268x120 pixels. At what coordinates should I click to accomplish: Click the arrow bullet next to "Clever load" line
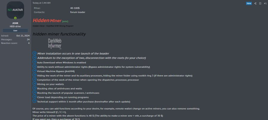(35, 97)
